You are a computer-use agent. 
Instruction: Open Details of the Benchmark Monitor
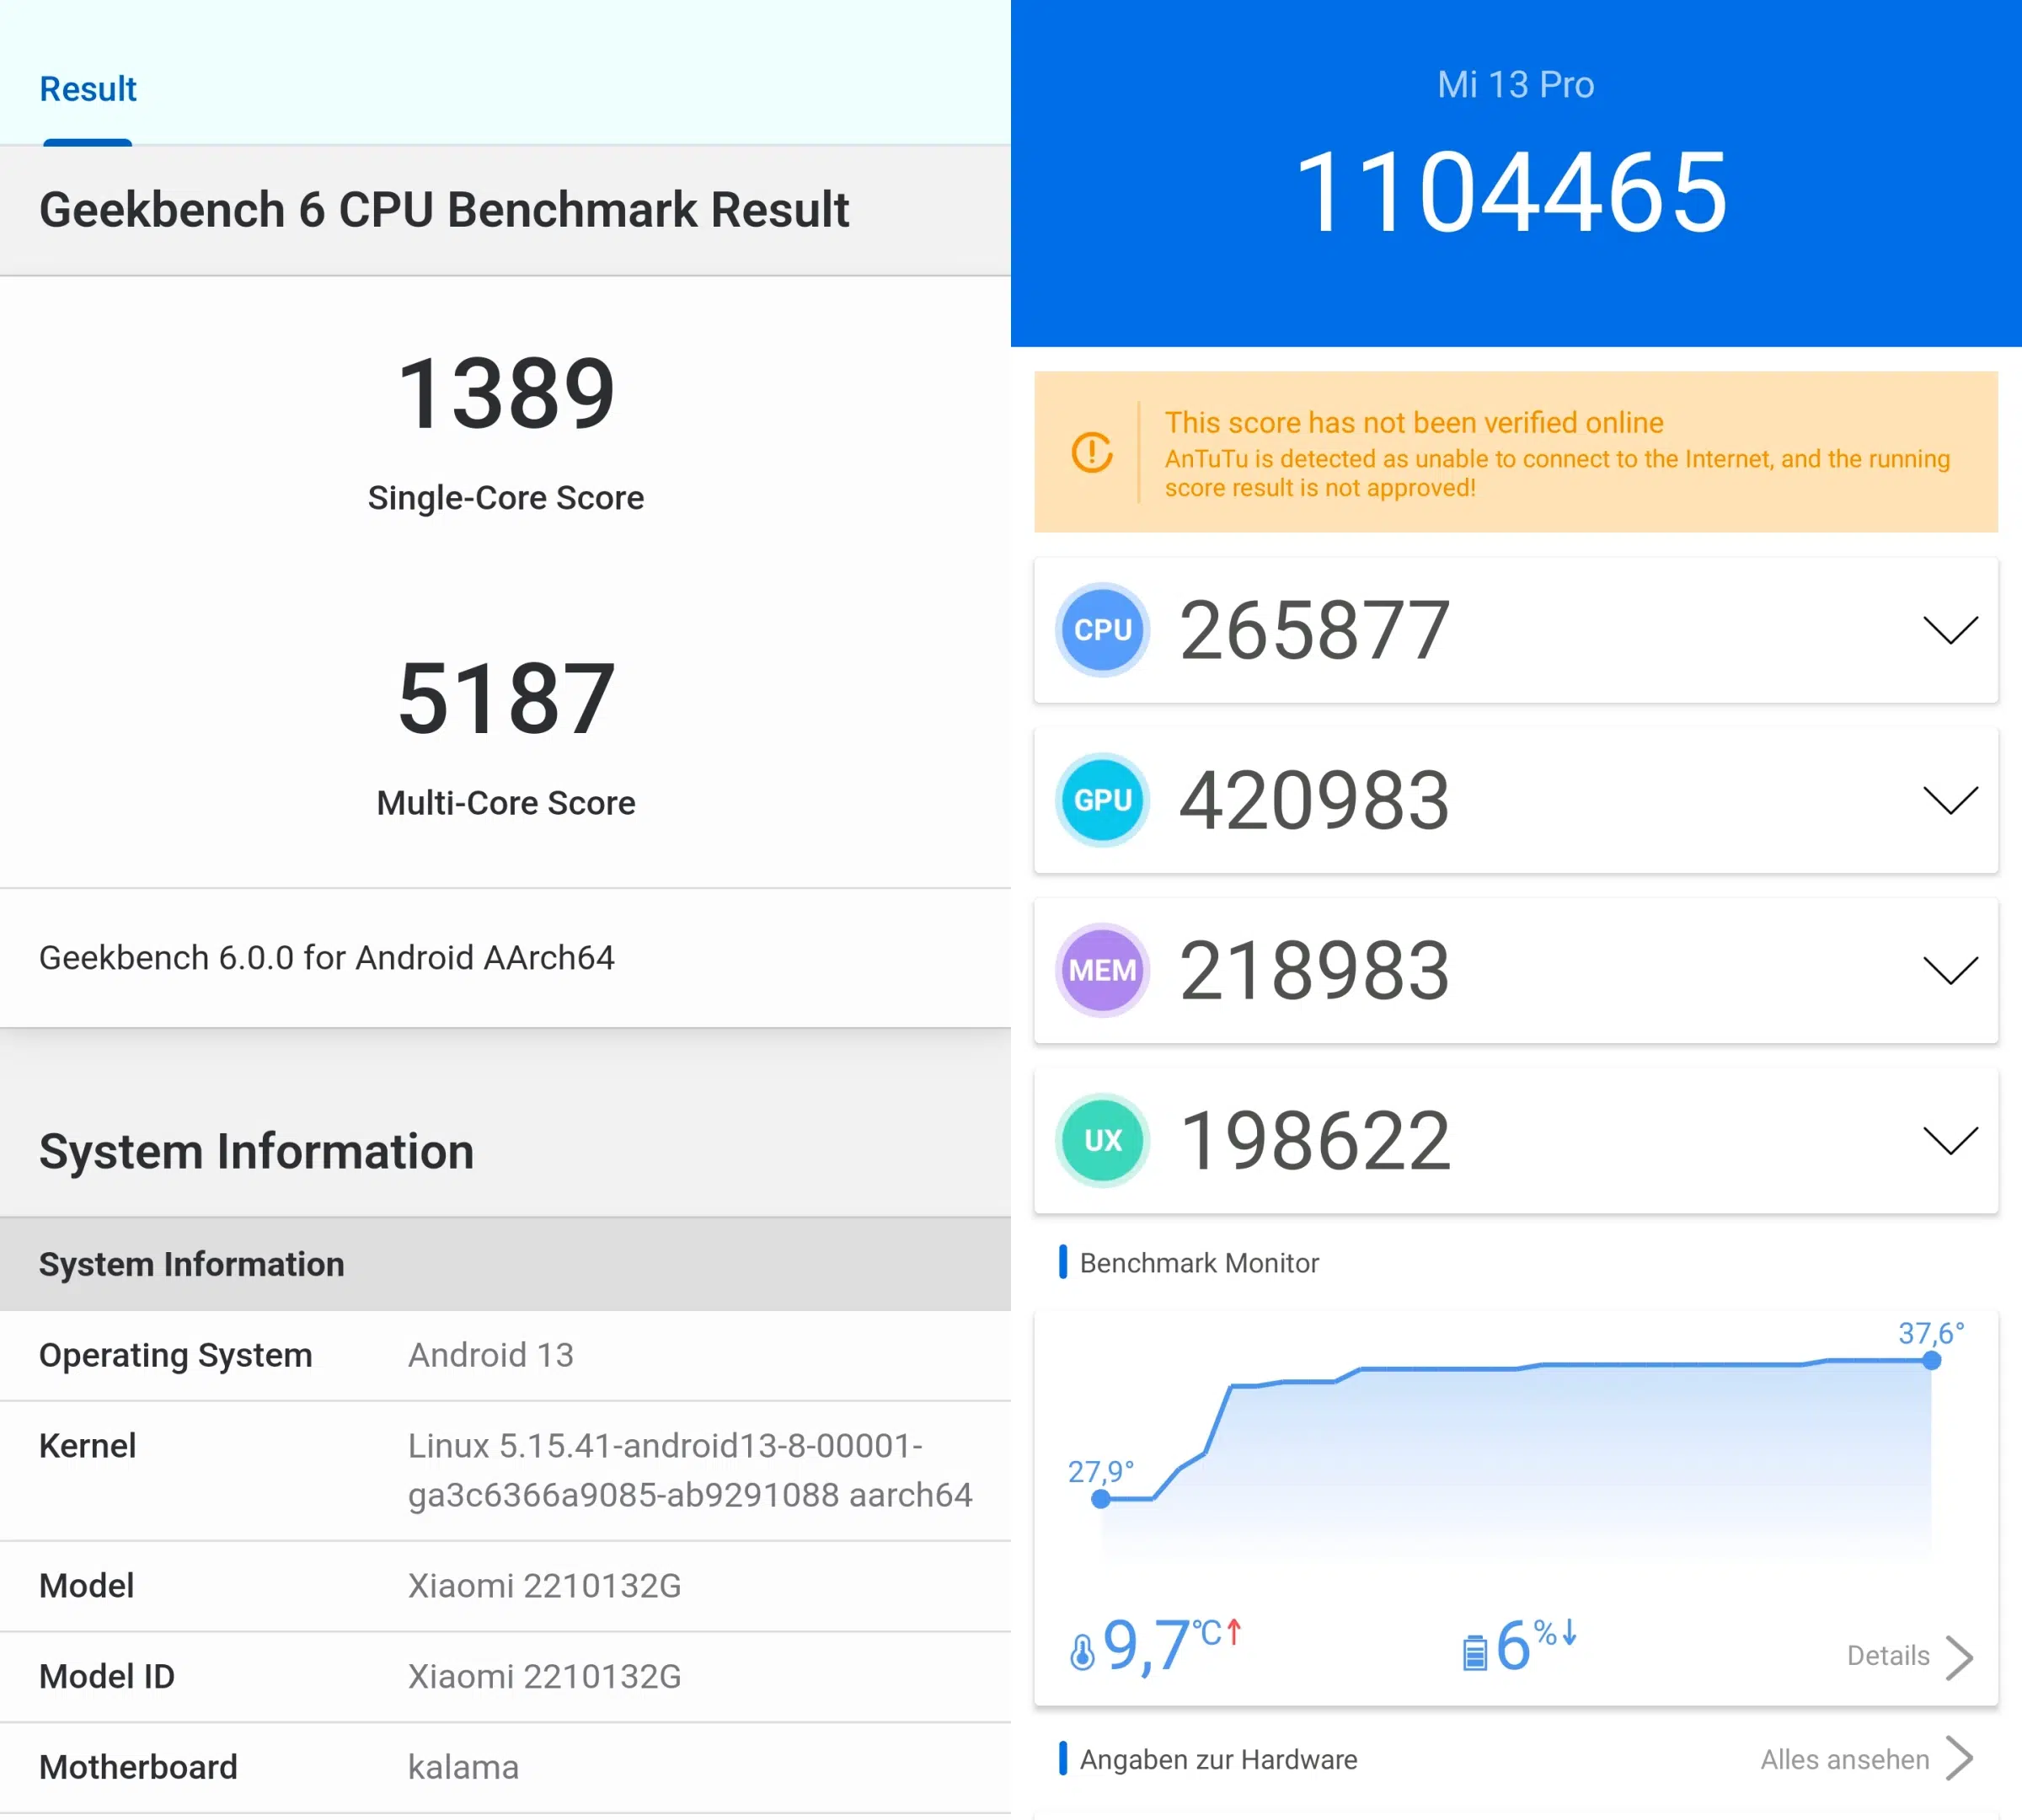[x=1909, y=1656]
